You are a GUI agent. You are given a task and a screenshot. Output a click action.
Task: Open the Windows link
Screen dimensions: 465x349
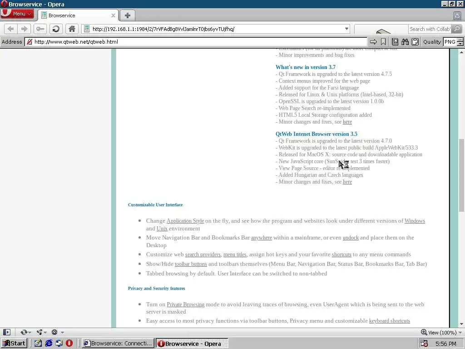(x=415, y=221)
